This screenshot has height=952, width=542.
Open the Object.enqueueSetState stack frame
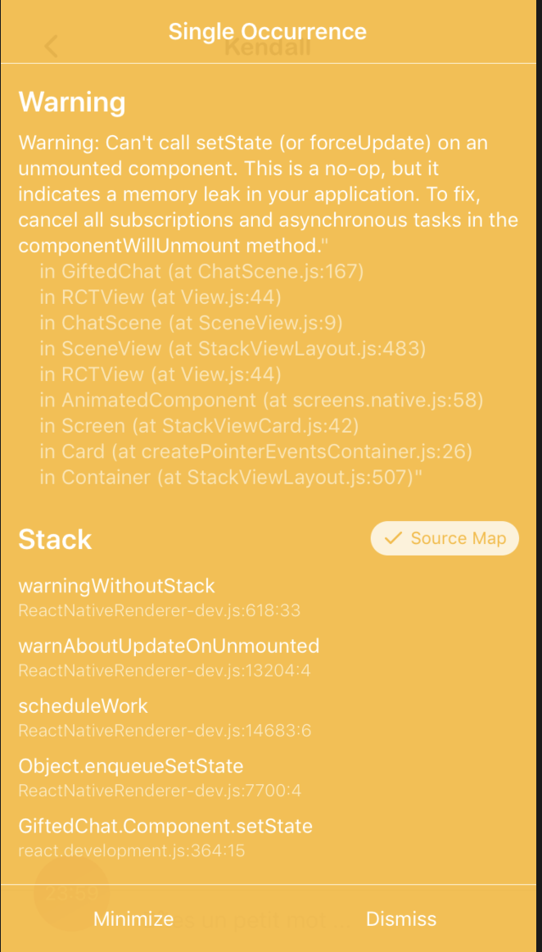click(130, 766)
